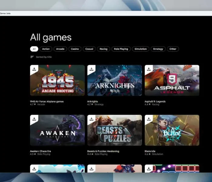The width and height of the screenshot is (212, 182).
Task: Filter games by Casino
Action: point(75,49)
